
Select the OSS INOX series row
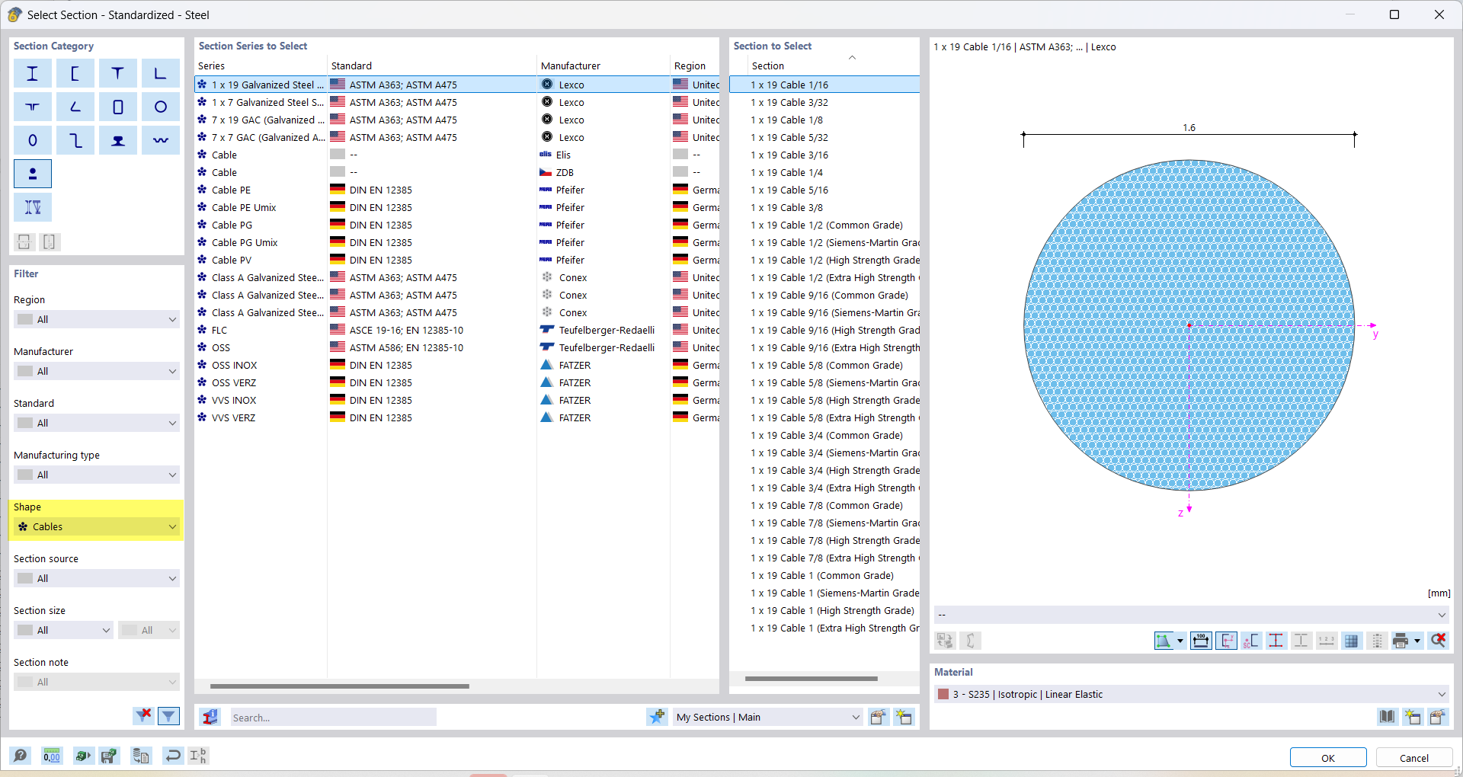[x=457, y=366]
